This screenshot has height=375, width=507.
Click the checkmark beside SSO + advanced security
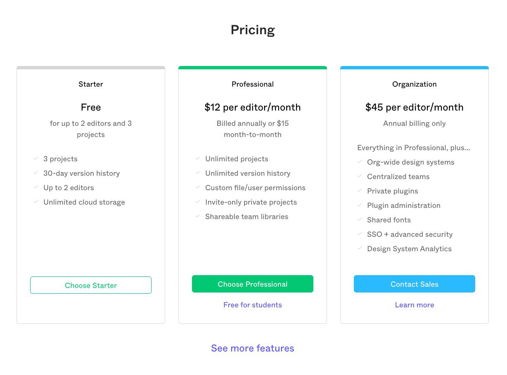click(360, 234)
